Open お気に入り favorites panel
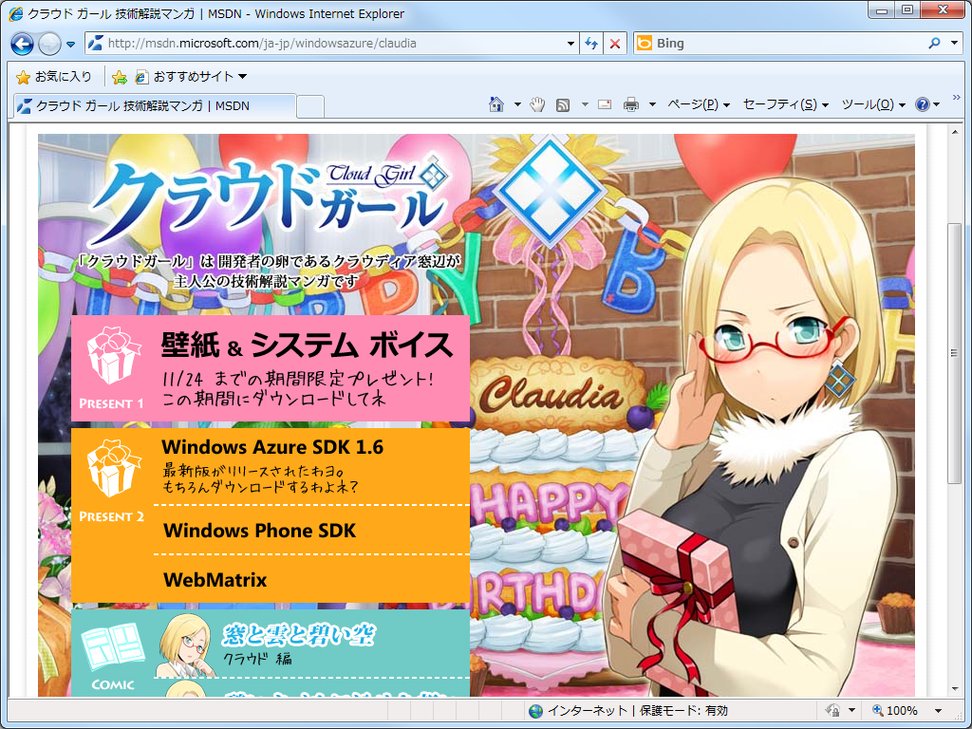Viewport: 972px width, 729px height. click(49, 75)
